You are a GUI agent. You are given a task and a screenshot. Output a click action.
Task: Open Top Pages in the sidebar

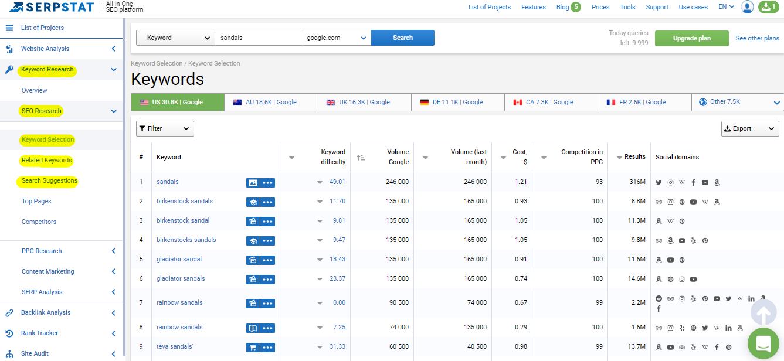click(36, 201)
